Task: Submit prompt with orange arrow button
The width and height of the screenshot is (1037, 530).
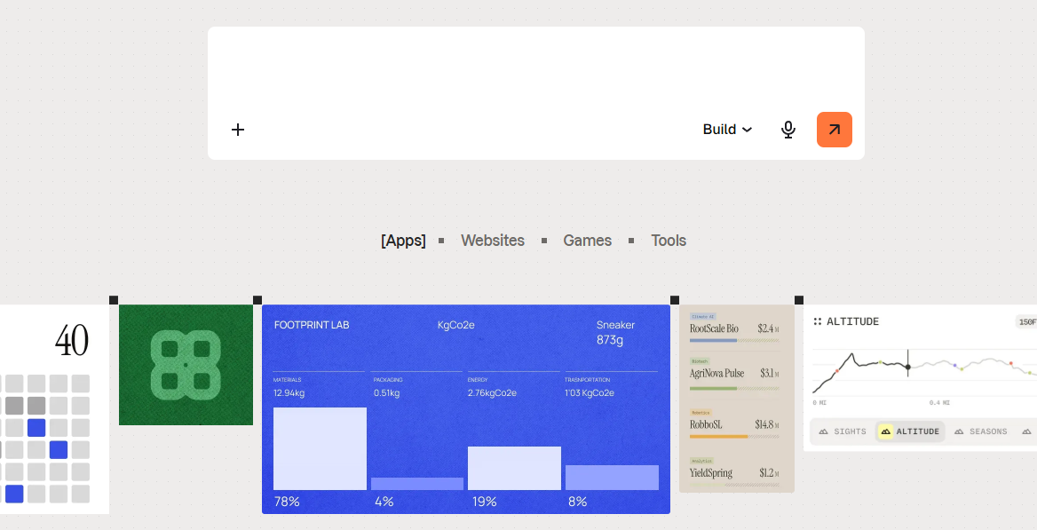Action: pos(834,130)
